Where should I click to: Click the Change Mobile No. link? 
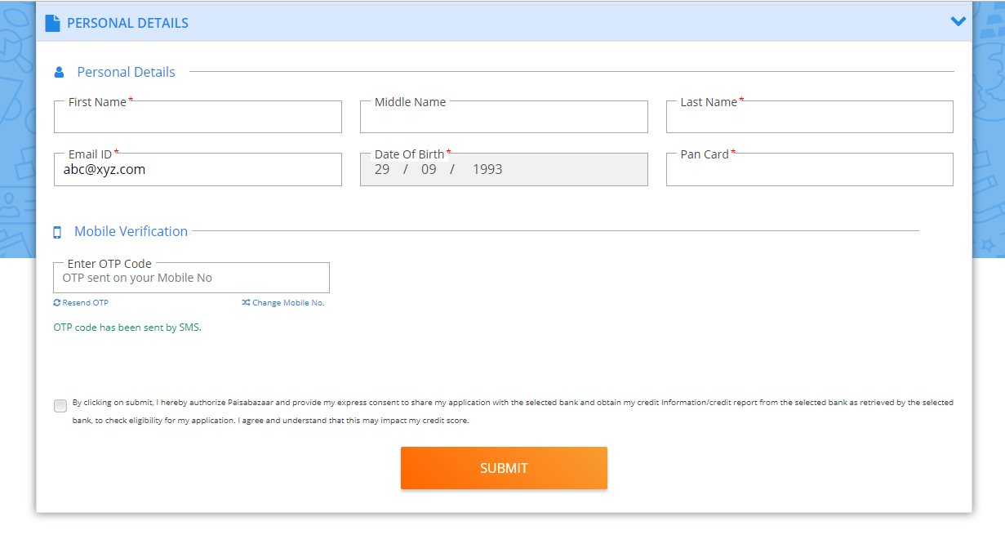tap(283, 303)
